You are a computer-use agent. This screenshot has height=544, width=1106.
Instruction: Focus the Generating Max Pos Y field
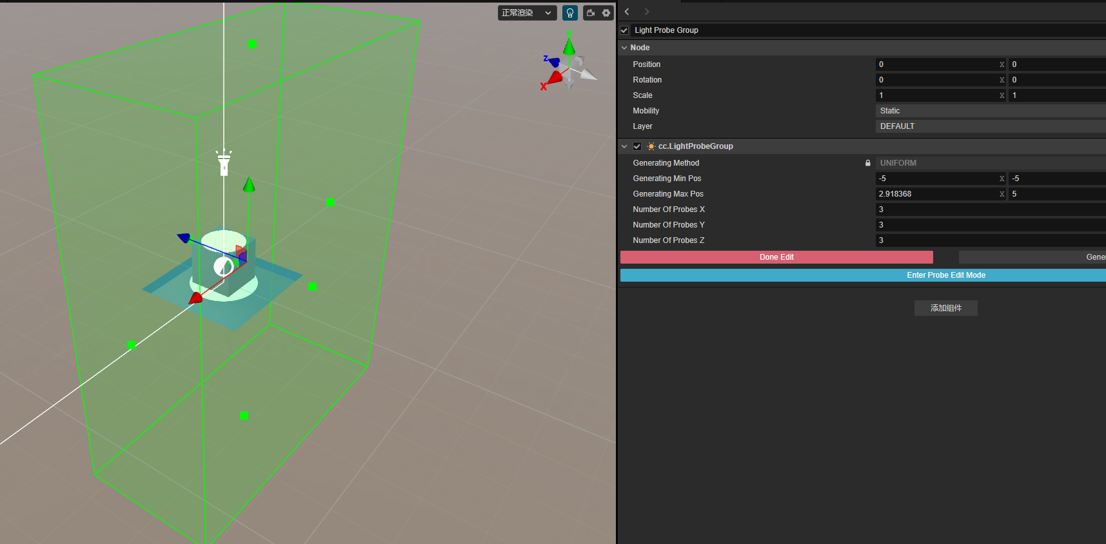tap(1058, 194)
